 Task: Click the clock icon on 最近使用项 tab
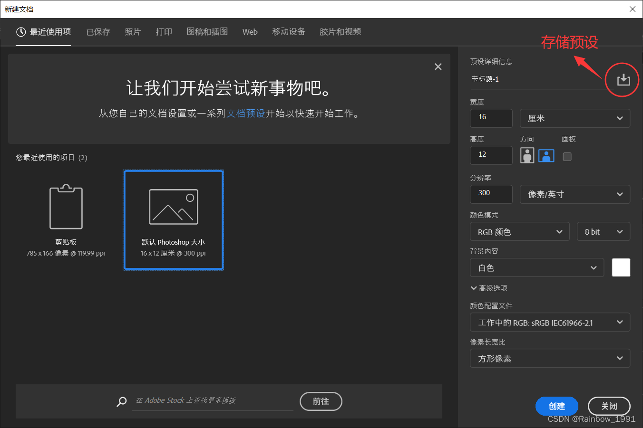pos(21,32)
